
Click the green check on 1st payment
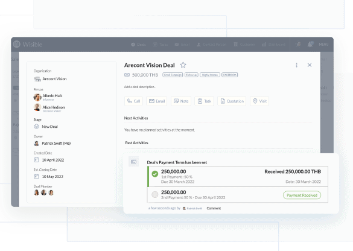(x=155, y=174)
